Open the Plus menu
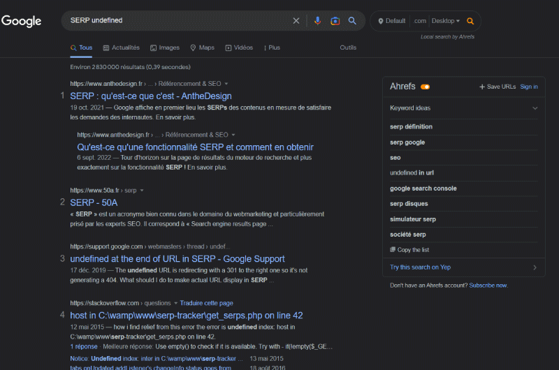 pyautogui.click(x=272, y=47)
